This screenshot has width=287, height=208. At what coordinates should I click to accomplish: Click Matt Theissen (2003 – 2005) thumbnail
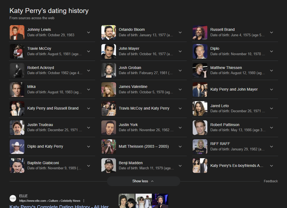(x=109, y=147)
